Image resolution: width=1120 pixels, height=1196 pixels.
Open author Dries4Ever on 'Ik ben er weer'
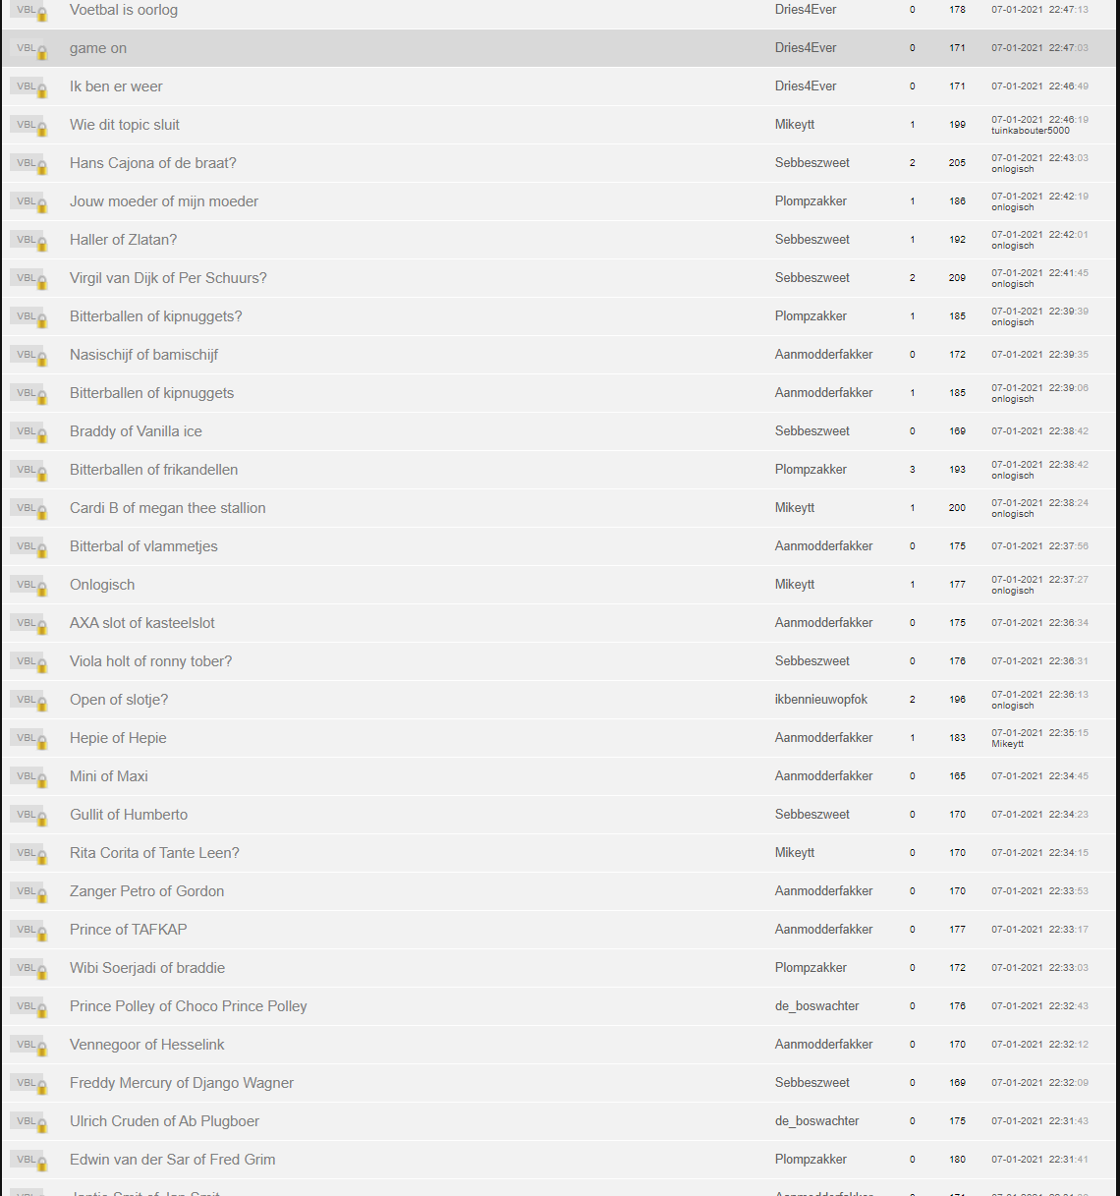click(x=806, y=86)
